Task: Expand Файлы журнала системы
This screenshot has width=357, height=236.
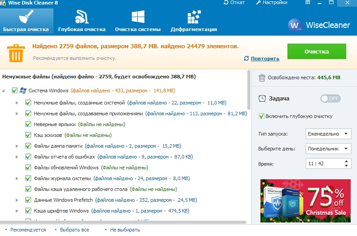Action: pos(17,178)
